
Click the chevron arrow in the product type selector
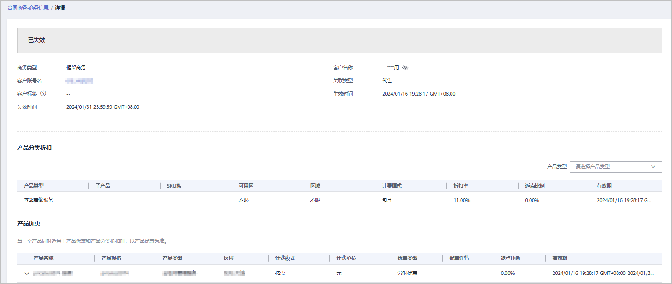tap(653, 167)
